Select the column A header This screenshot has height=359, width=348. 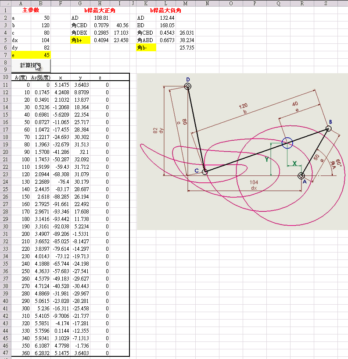click(x=21, y=4)
